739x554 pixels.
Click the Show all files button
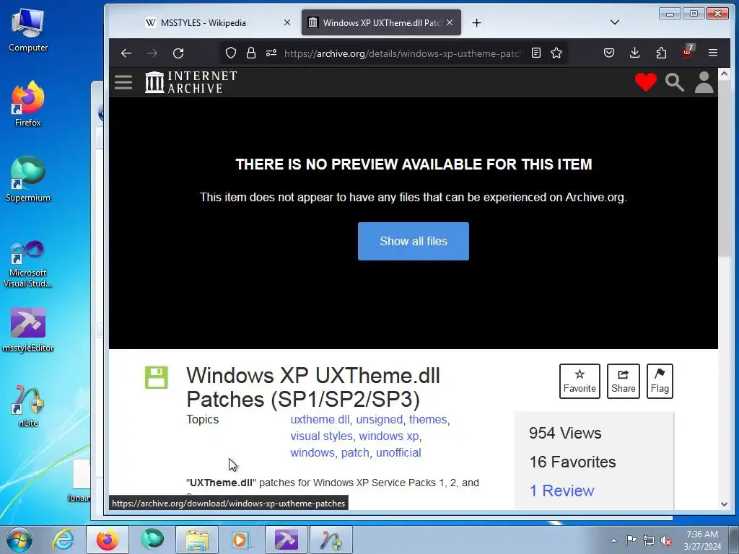(414, 241)
